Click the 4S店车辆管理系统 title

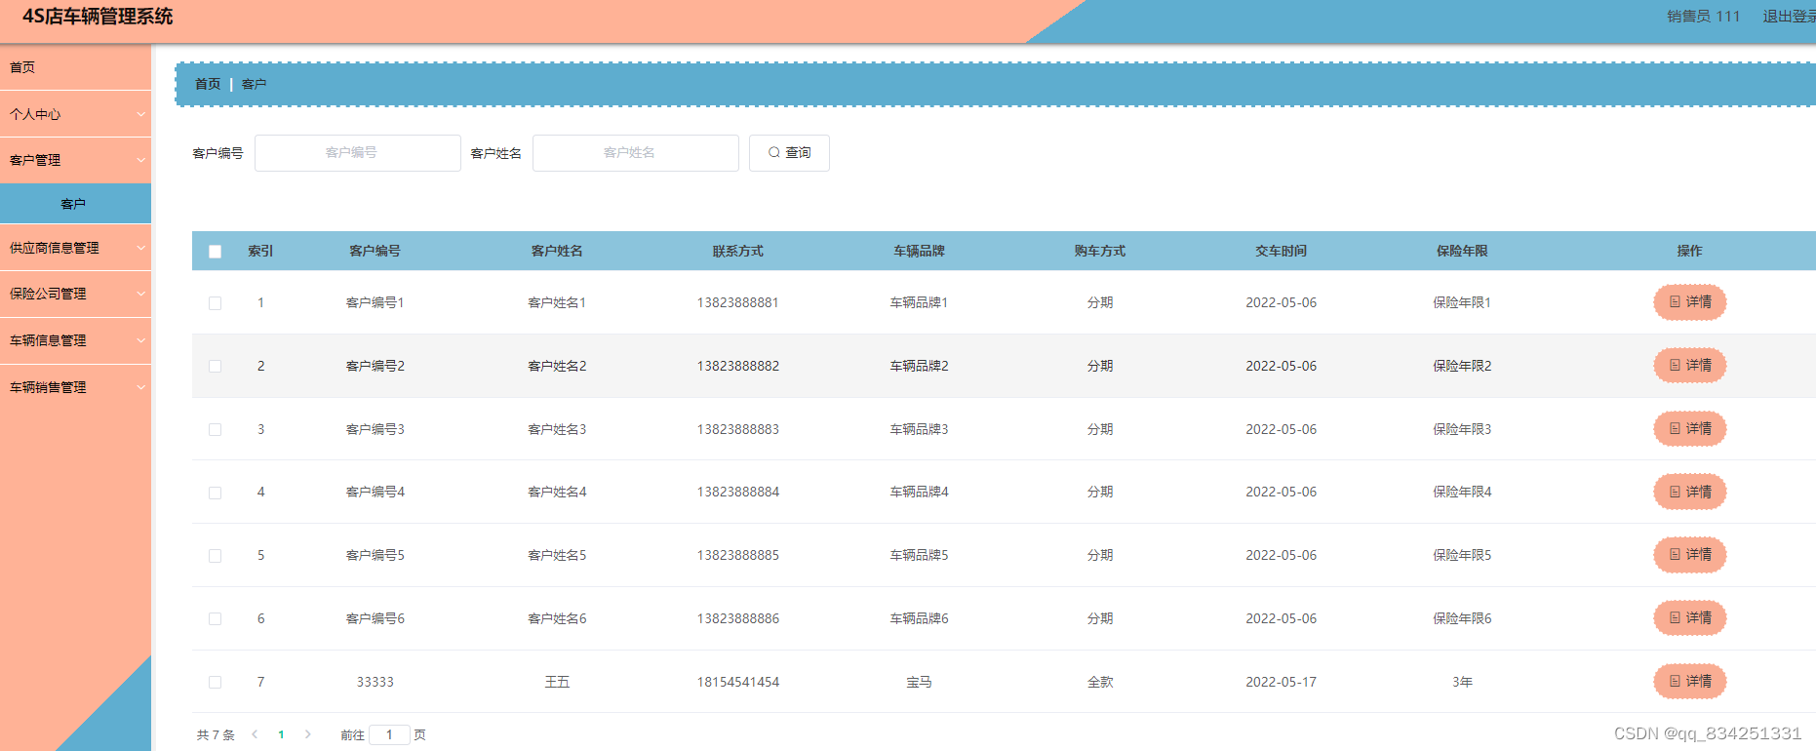(98, 17)
